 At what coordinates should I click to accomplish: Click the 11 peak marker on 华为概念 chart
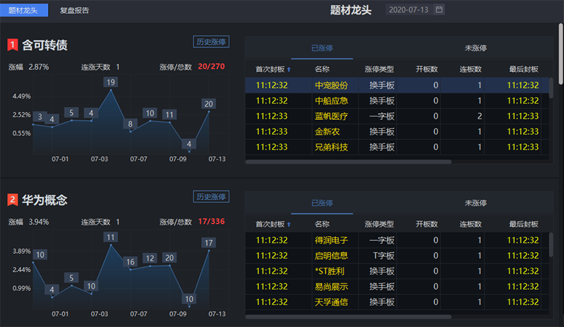pyautogui.click(x=111, y=237)
